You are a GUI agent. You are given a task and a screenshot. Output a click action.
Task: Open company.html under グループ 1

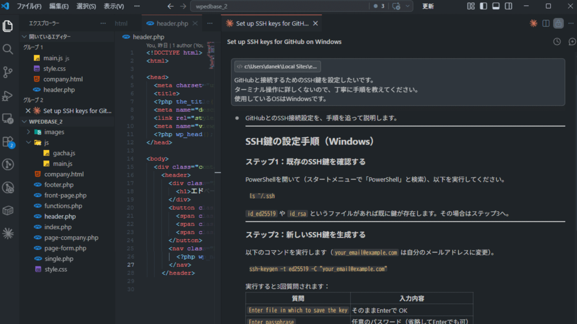67,79
